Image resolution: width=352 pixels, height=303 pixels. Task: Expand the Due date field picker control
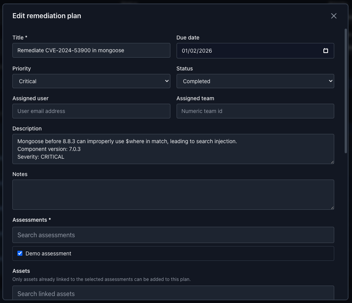tap(326, 50)
